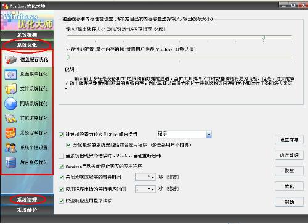Open the 系统检测 section
The width and height of the screenshot is (308, 224).
coord(27,35)
